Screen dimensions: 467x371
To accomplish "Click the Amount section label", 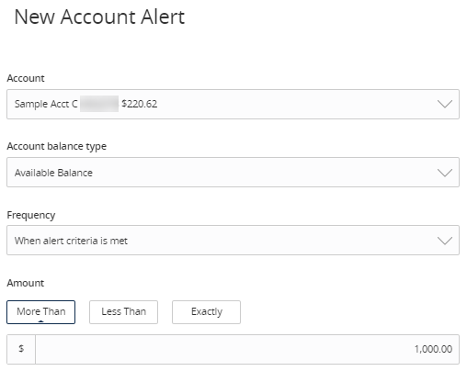I will tap(26, 283).
